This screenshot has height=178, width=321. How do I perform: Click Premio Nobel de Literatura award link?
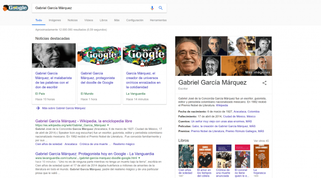coord(207,131)
